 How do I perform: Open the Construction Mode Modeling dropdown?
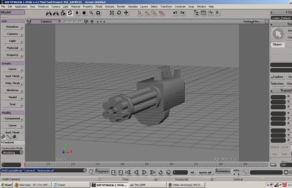[x=12, y=153]
